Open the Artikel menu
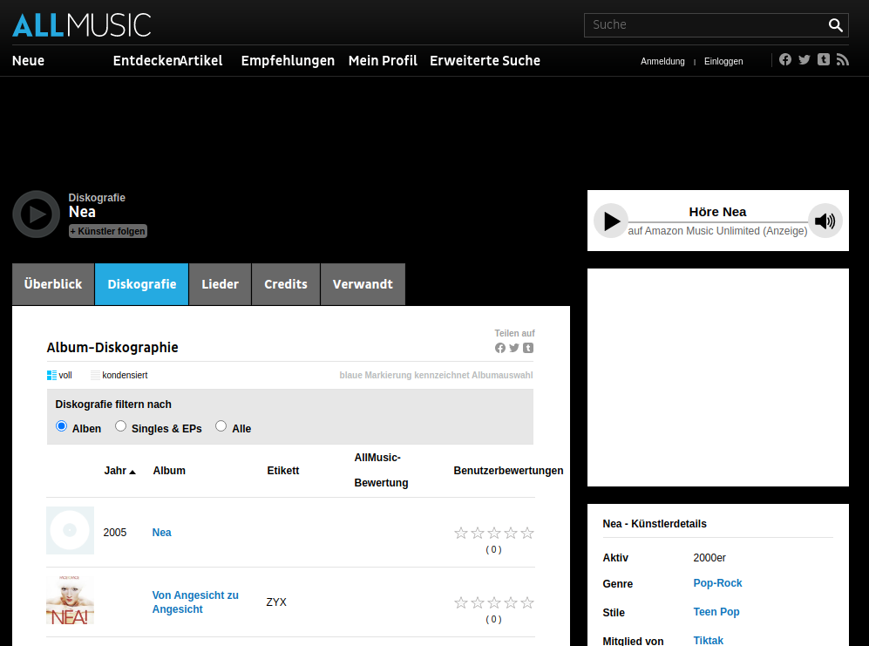 pyautogui.click(x=201, y=61)
